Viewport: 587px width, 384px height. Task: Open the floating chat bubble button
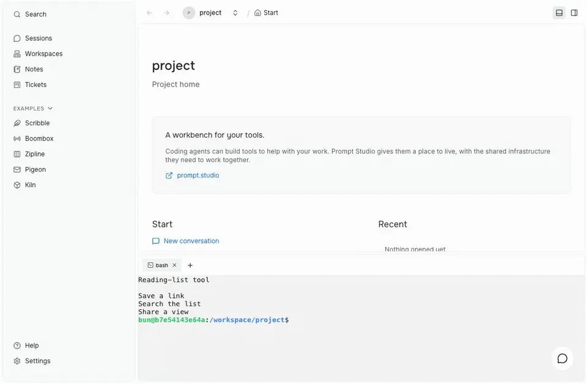point(562,358)
